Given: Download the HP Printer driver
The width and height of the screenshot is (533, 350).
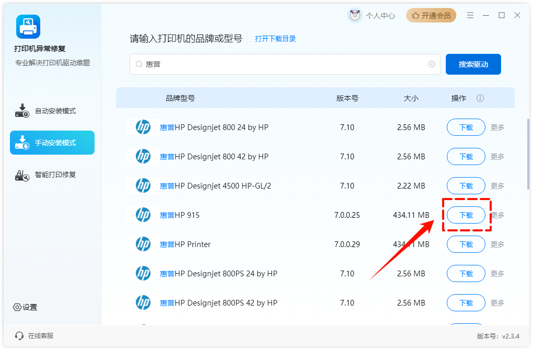Looking at the screenshot, I should point(466,244).
